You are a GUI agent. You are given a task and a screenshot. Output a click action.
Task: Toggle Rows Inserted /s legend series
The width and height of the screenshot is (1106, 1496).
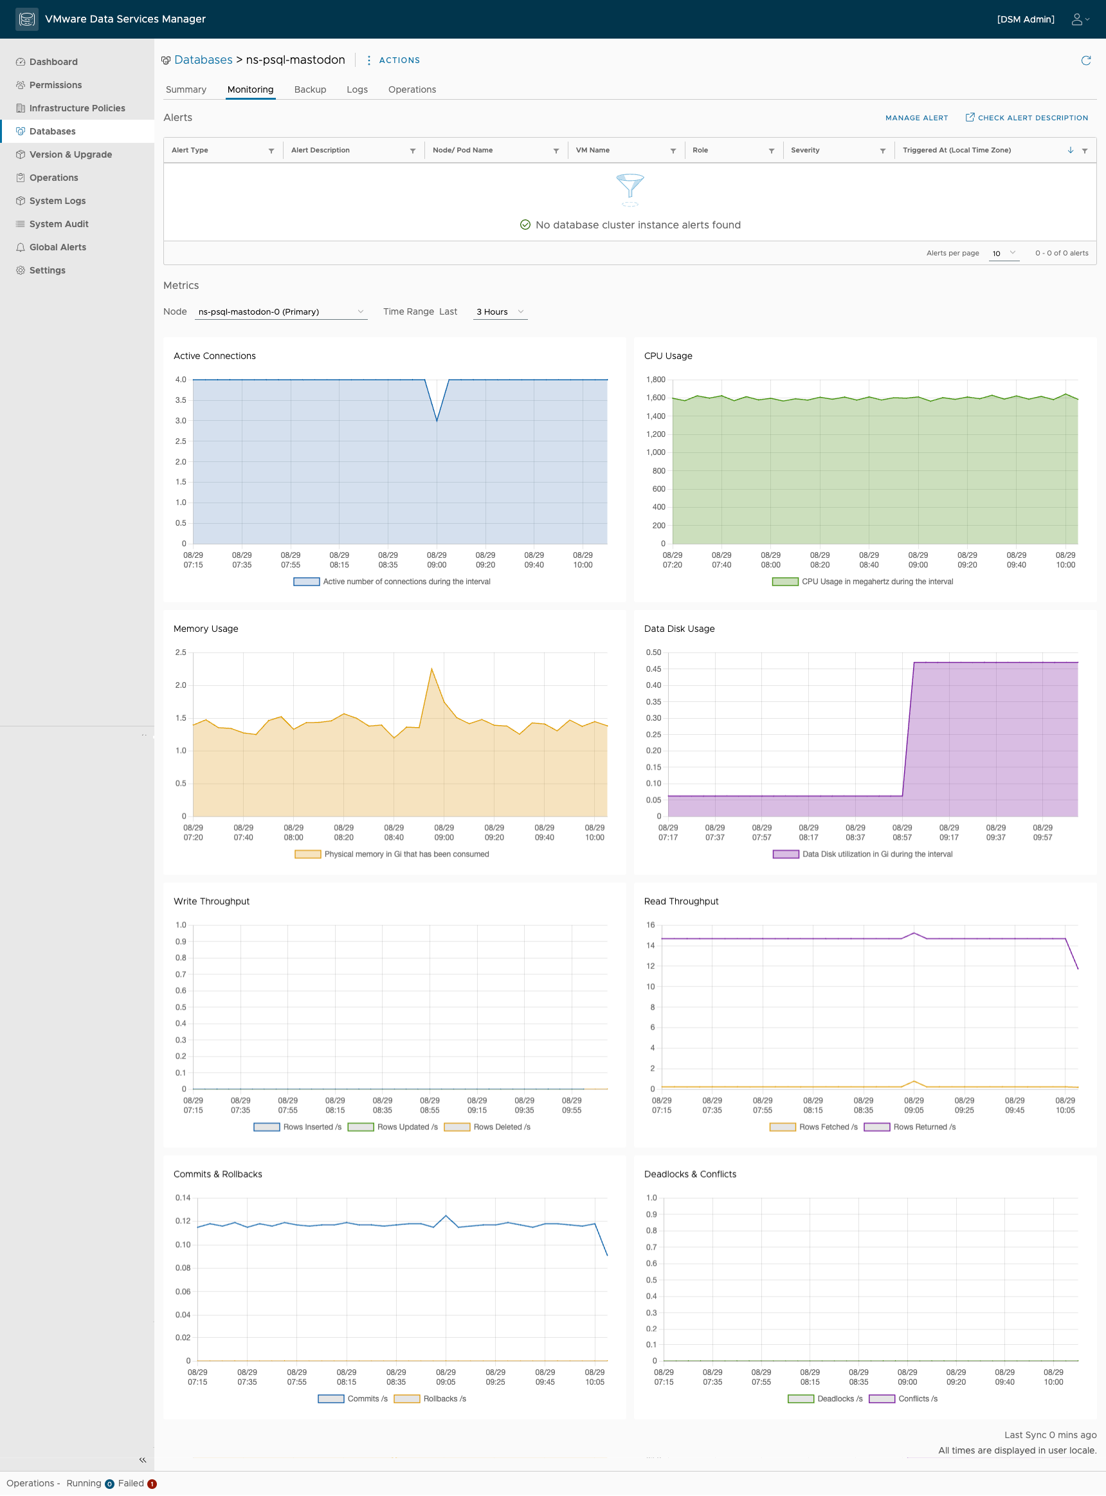pyautogui.click(x=297, y=1127)
